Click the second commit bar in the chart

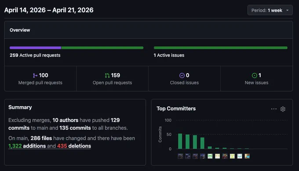tap(187, 142)
